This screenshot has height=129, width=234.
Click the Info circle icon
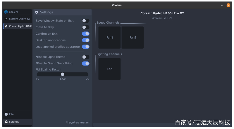click(x=6, y=114)
